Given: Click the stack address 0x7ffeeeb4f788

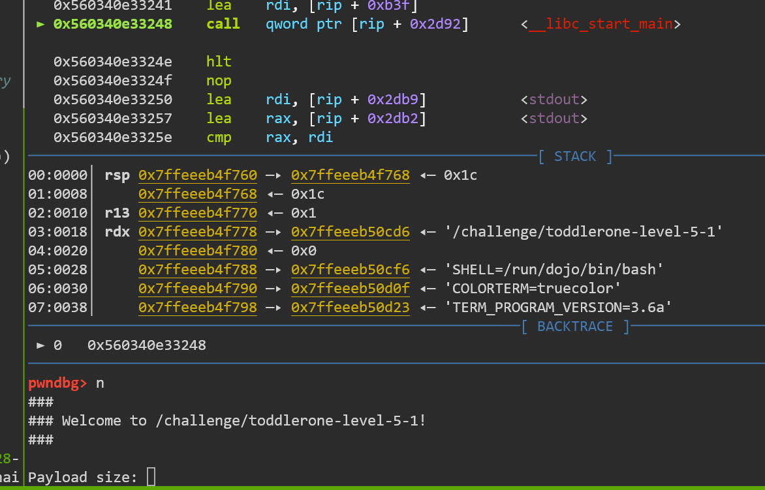Looking at the screenshot, I should pyautogui.click(x=198, y=269).
